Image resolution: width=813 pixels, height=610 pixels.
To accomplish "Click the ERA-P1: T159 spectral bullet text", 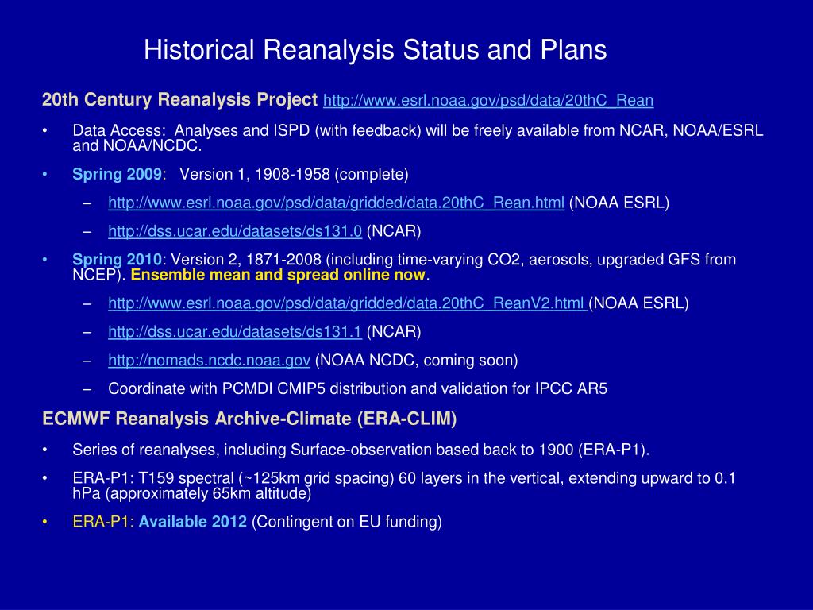I will 404,485.
